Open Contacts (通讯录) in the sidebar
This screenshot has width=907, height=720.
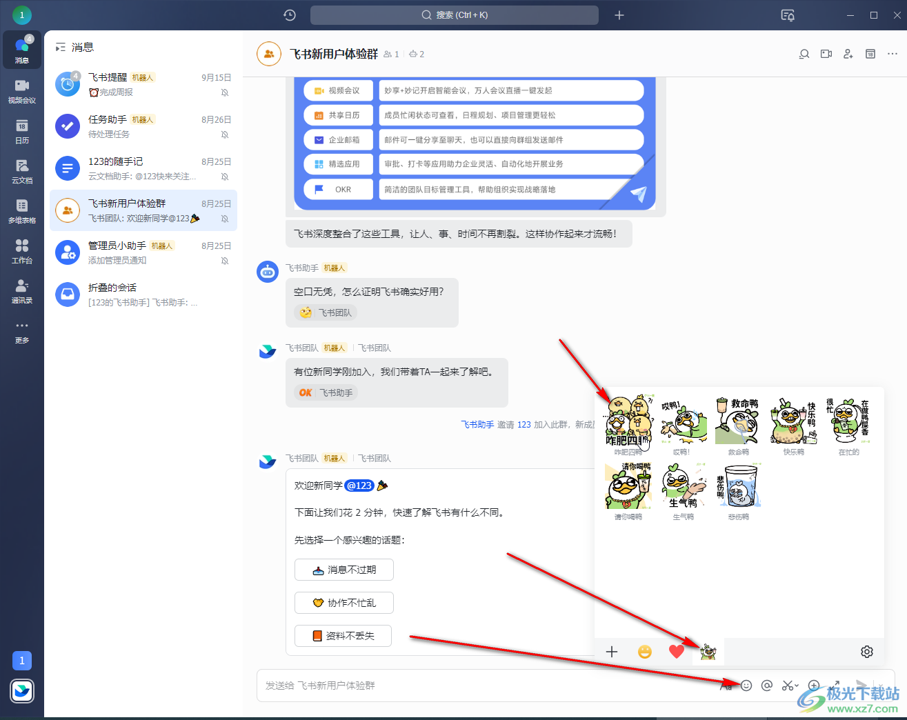coord(22,290)
